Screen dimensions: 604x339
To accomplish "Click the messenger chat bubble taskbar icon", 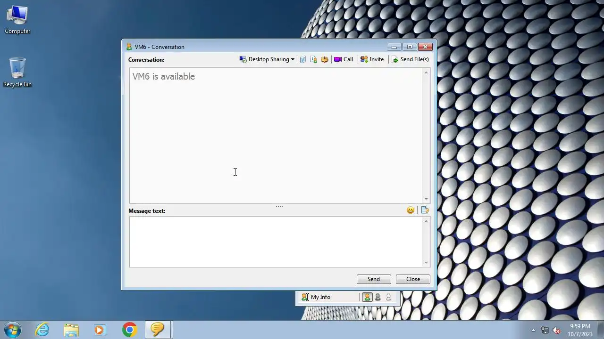I will [x=158, y=330].
